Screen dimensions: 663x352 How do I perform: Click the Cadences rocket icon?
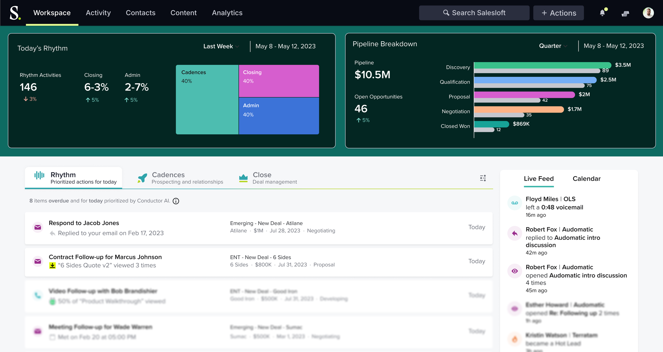coord(142,178)
